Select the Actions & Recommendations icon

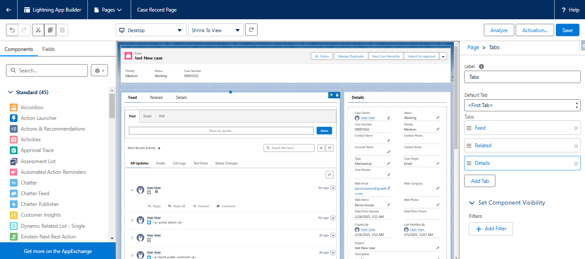click(13, 129)
